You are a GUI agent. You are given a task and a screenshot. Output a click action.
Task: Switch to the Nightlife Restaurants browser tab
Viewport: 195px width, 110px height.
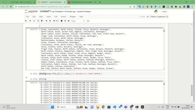[x=82, y=2]
